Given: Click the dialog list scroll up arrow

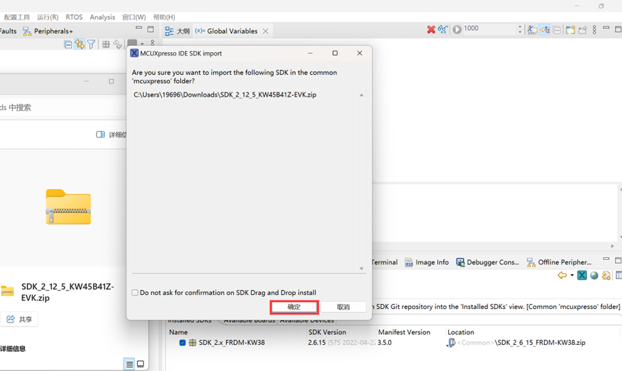Looking at the screenshot, I should pos(361,95).
